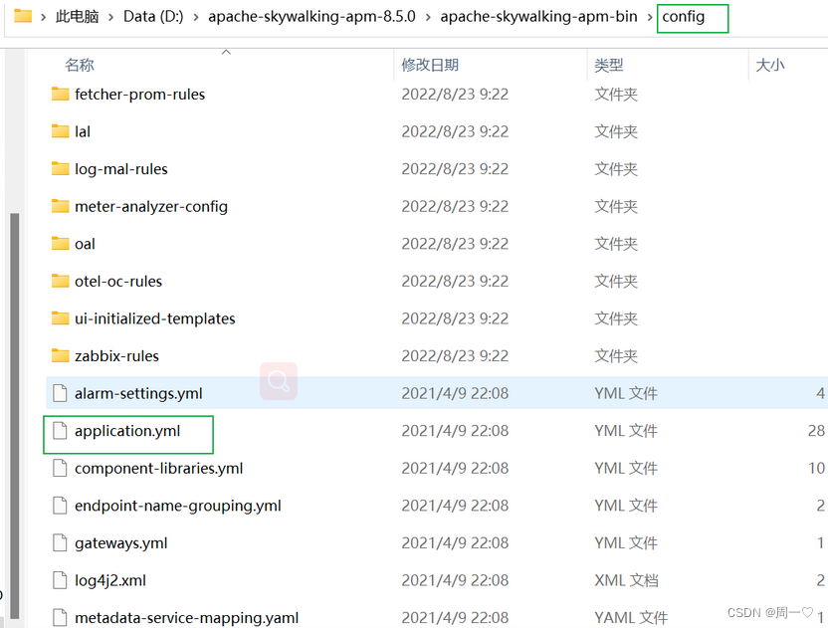The width and height of the screenshot is (828, 628).
Task: Select the application.yml file name
Action: click(x=127, y=431)
